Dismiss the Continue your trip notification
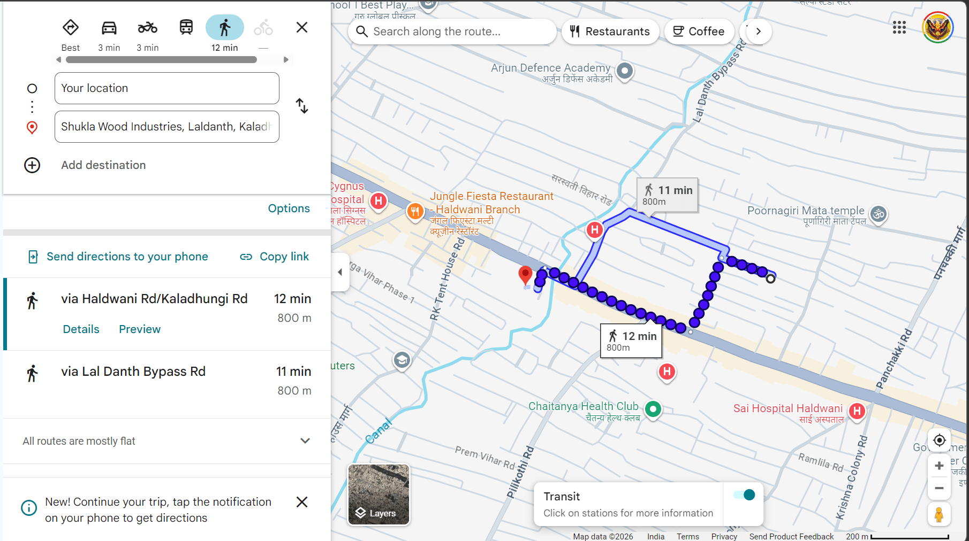Screen dimensions: 969x541 (x=302, y=502)
